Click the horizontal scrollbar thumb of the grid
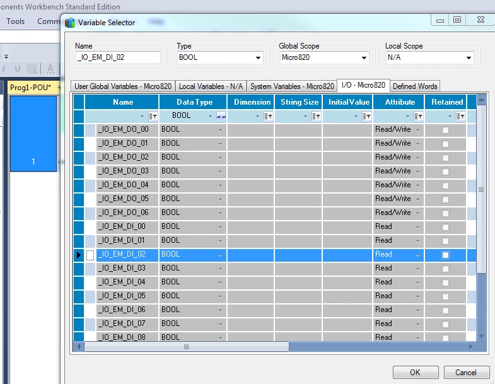Screen dimensions: 495x384 [x=187, y=347]
